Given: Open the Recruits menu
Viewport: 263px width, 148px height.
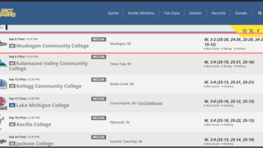Looking at the screenshot, I should 218,13.
